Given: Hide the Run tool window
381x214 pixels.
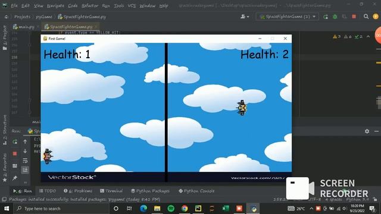Looking at the screenshot, I should (x=376, y=131).
